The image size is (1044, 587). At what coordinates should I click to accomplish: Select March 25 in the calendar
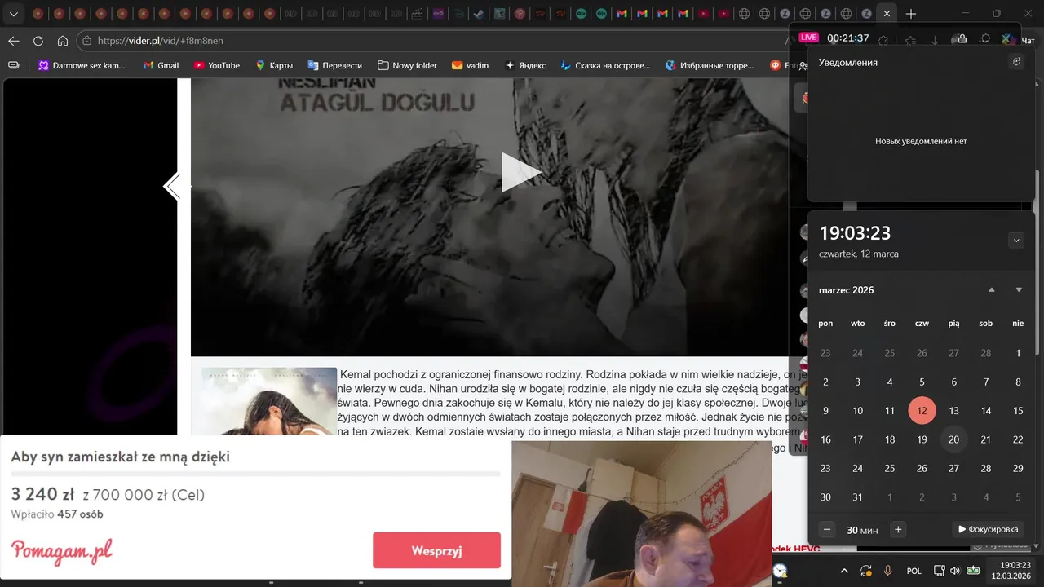point(890,469)
